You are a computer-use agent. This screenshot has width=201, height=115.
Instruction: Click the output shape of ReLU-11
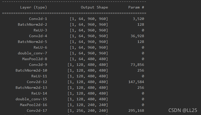(88, 76)
